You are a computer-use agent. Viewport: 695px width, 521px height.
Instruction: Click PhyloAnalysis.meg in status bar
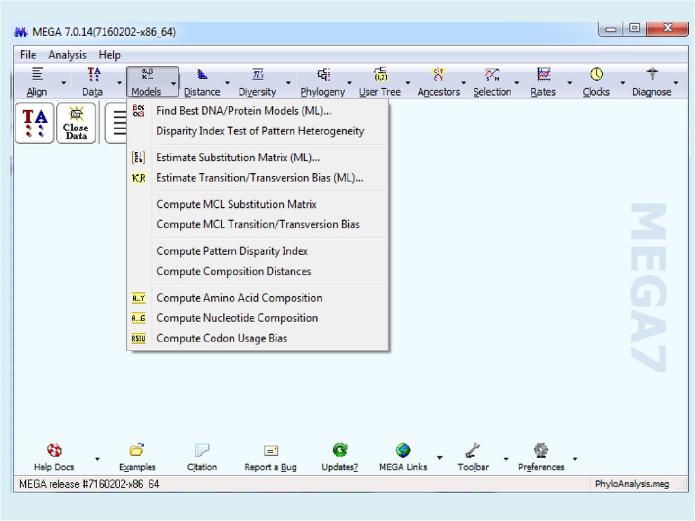click(631, 484)
